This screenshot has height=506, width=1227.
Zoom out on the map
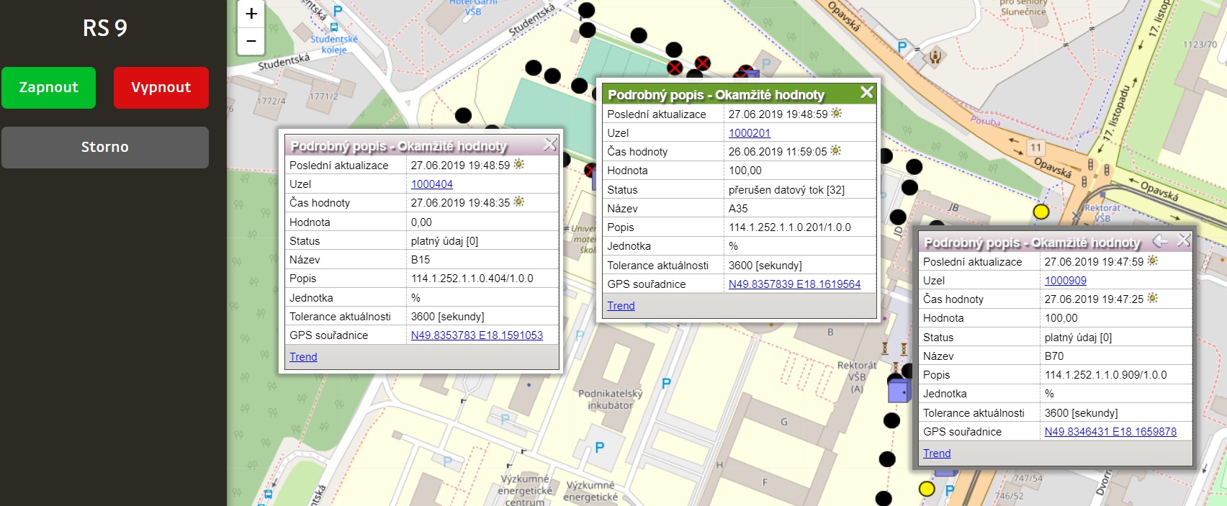click(251, 41)
